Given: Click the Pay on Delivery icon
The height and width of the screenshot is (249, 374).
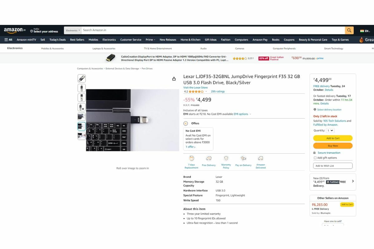Looking at the screenshot, I should (243, 158).
